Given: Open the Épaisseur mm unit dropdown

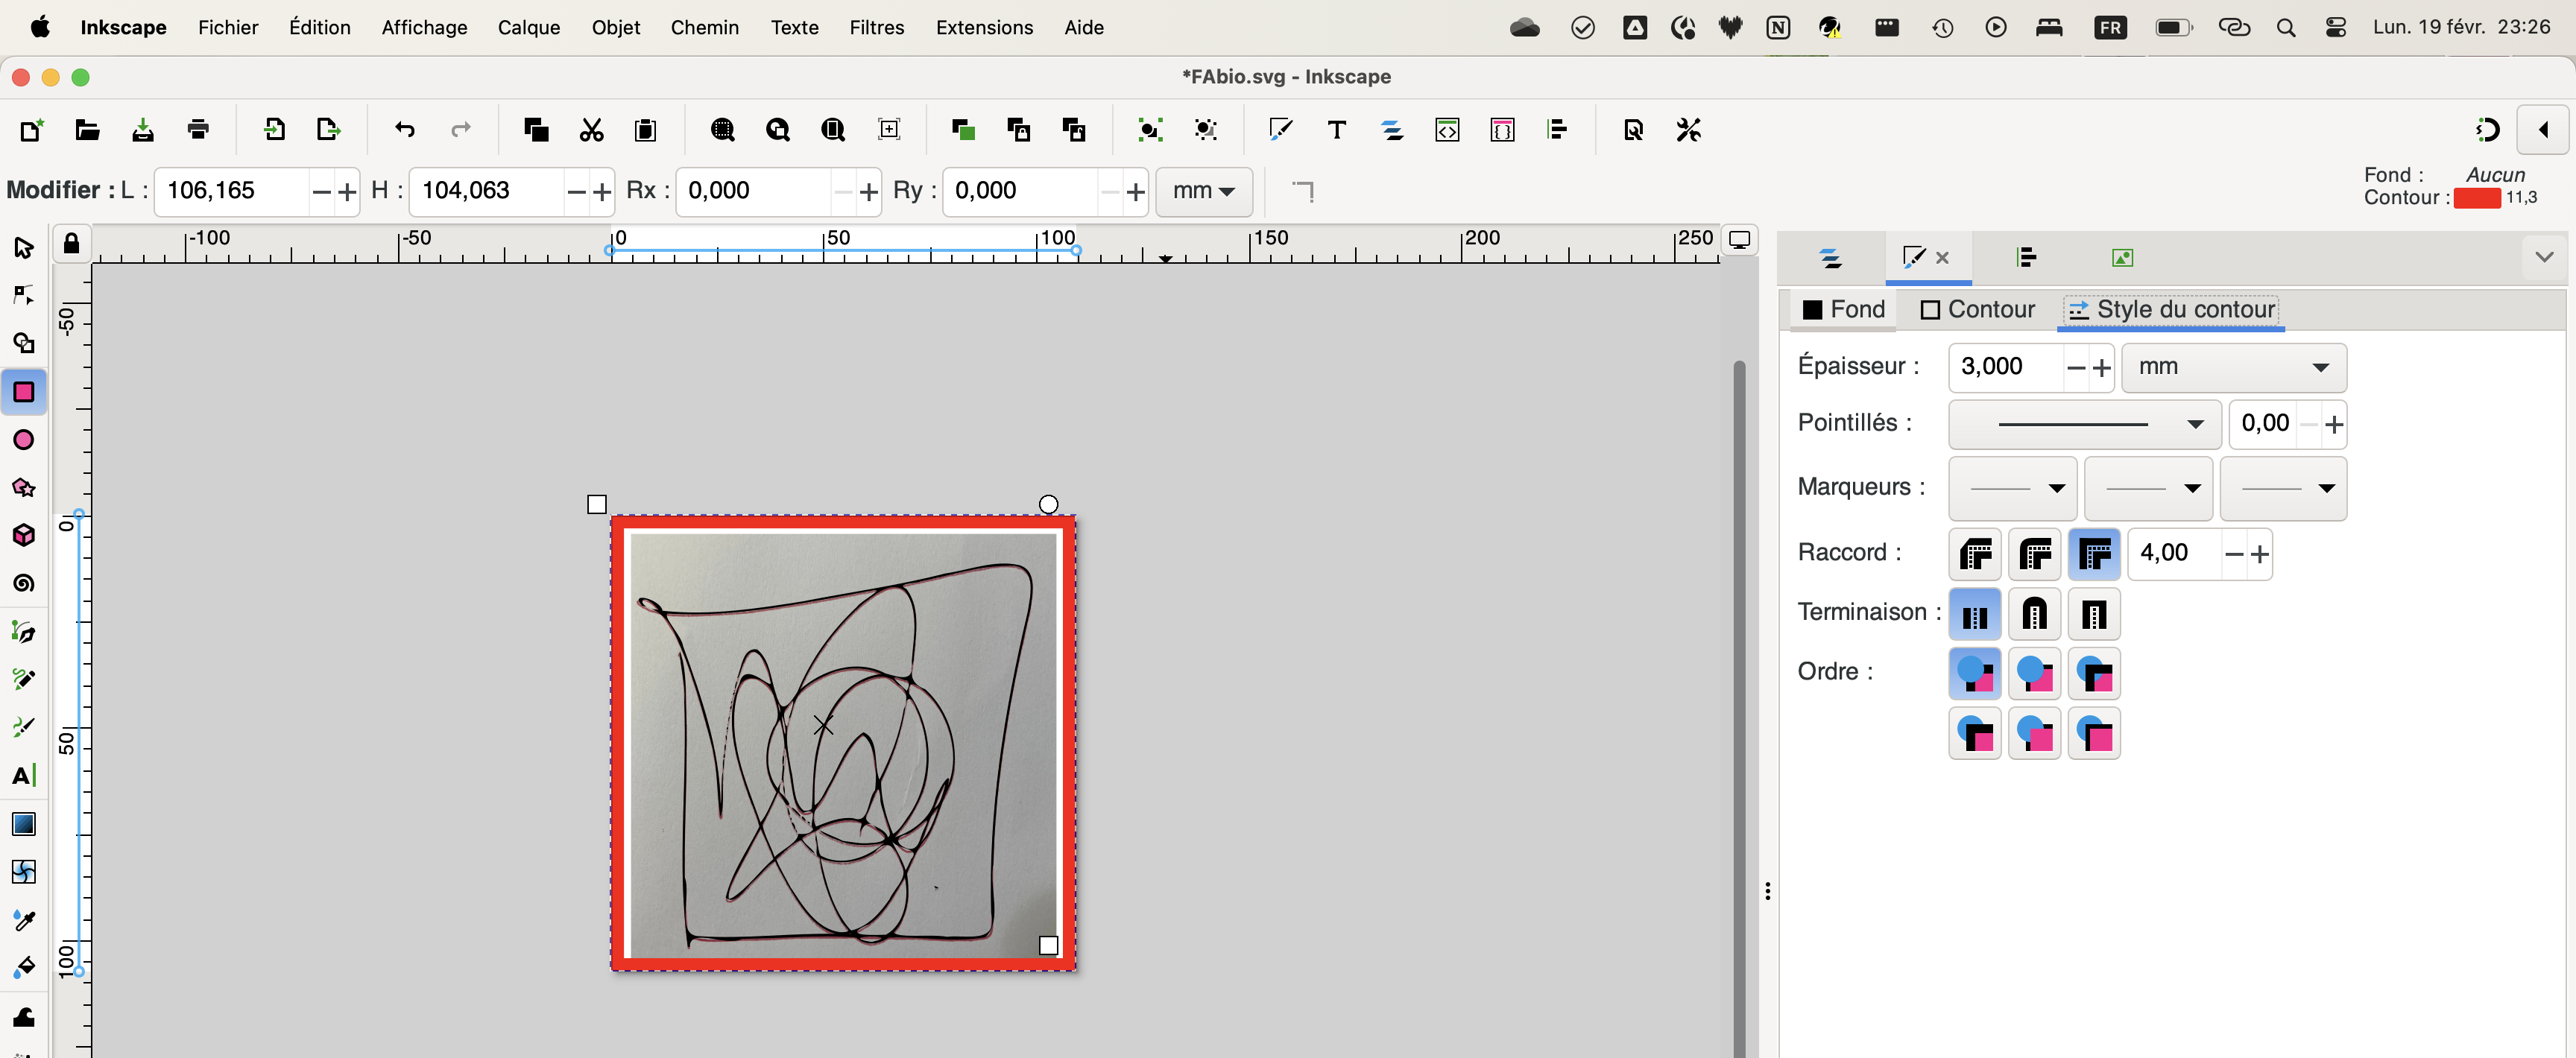Looking at the screenshot, I should [x=2233, y=367].
